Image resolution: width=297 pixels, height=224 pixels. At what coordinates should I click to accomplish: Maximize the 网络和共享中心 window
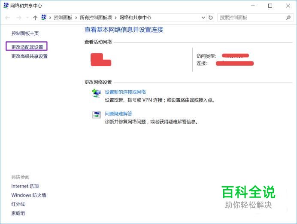(x=270, y=6)
